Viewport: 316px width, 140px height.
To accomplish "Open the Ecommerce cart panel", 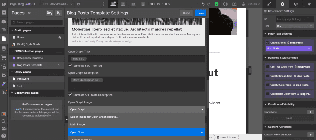I will pyautogui.click(x=4, y=58).
